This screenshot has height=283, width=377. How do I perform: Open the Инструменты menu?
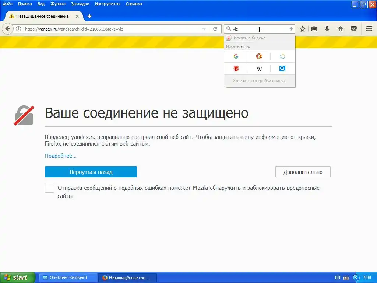coord(108,4)
